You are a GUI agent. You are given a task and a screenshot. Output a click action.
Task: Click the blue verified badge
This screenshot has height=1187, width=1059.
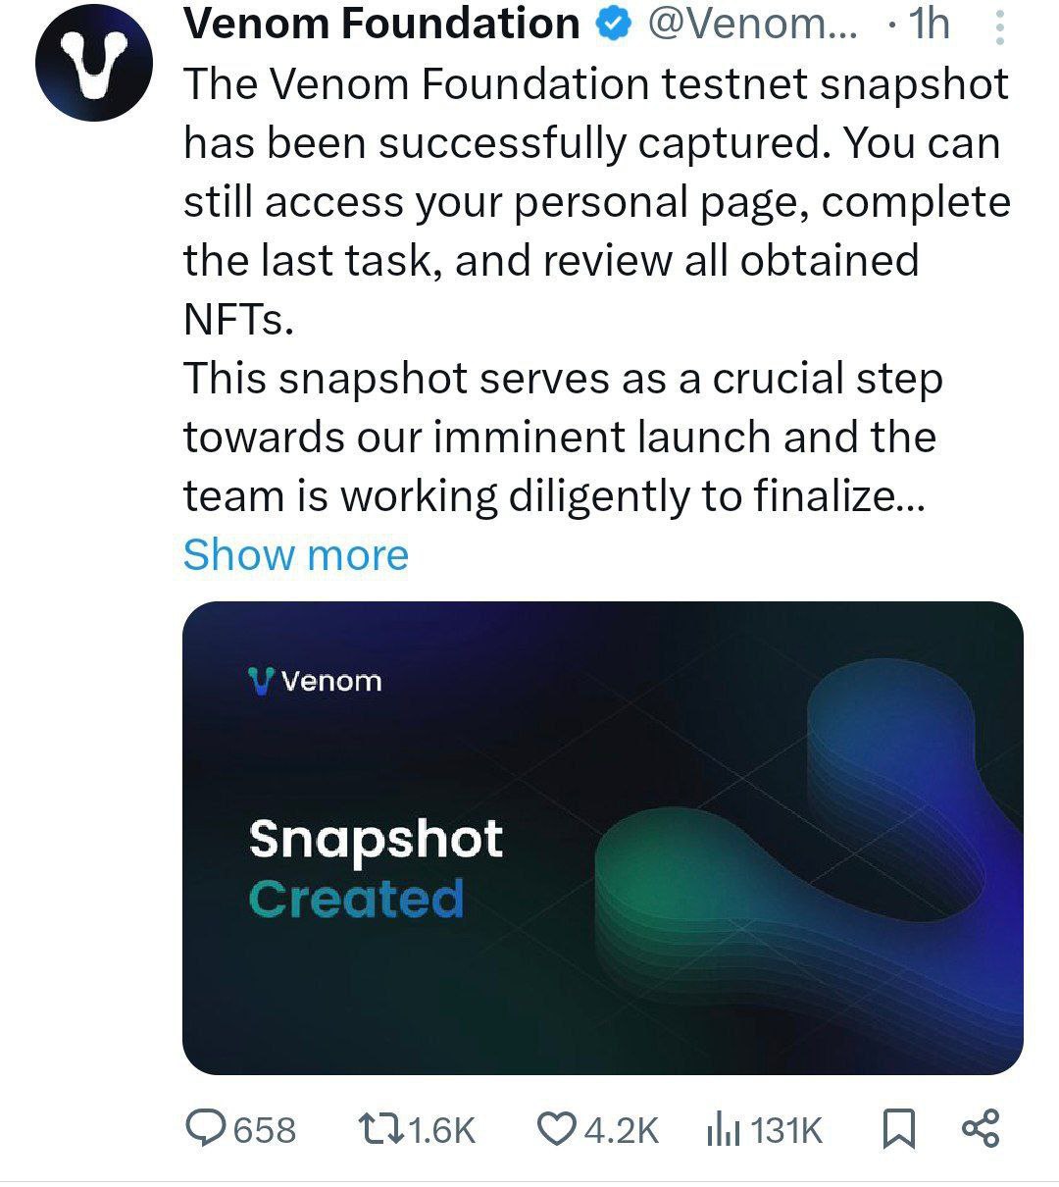point(614,26)
